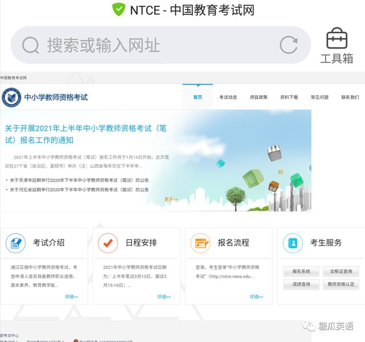Click the banner summary paragraph about 1月14日
Screen dimensions: 365x342
[x=87, y=162]
